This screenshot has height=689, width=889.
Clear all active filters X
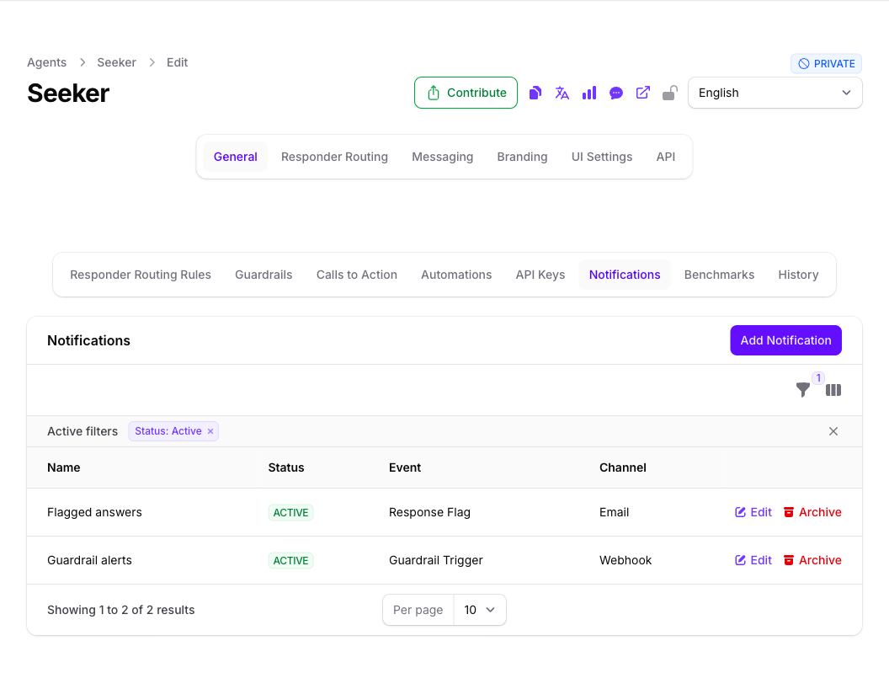point(833,431)
